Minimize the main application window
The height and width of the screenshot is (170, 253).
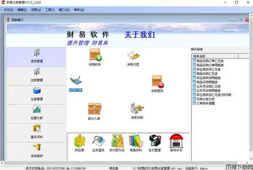click(x=226, y=3)
